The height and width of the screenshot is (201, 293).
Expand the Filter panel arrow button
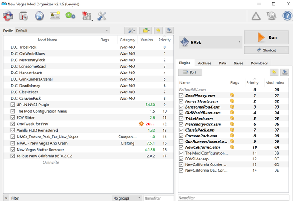click(6, 198)
